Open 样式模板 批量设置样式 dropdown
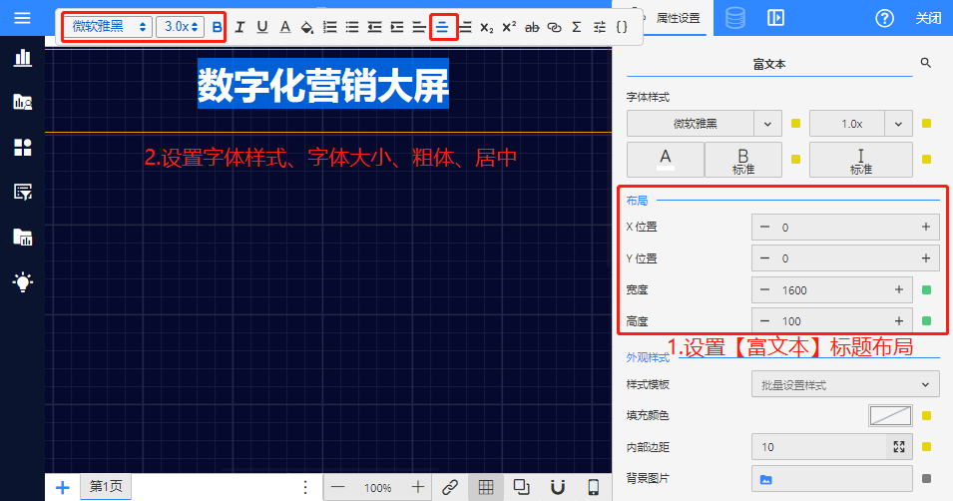Screen dimensions: 953x501 [845, 384]
